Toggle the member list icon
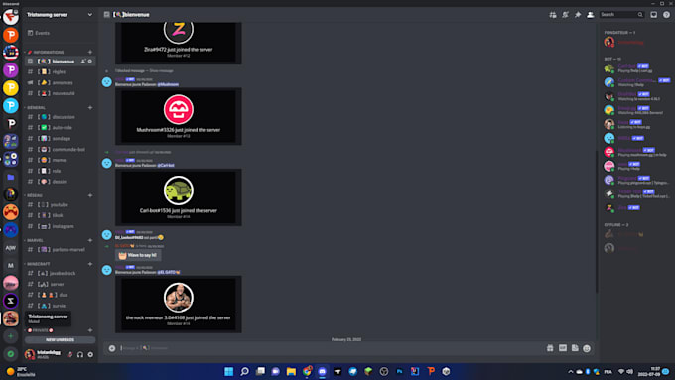Screen dimensions: 675x380 click(591, 15)
